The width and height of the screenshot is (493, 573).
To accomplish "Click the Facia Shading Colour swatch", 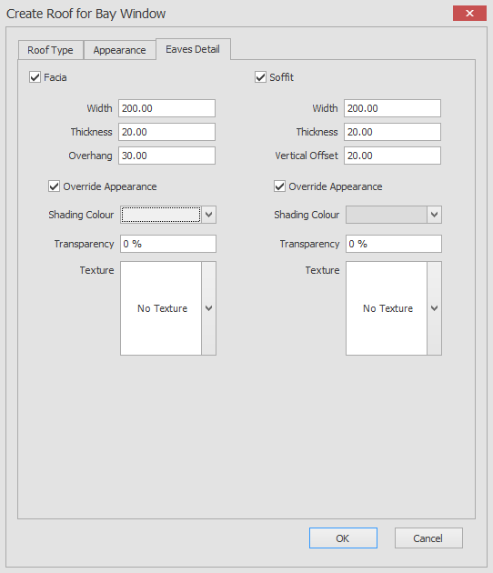I will (161, 215).
